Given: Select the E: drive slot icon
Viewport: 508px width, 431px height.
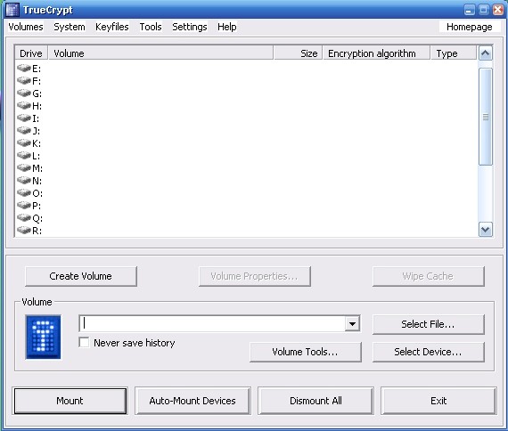Looking at the screenshot, I should click(x=24, y=69).
